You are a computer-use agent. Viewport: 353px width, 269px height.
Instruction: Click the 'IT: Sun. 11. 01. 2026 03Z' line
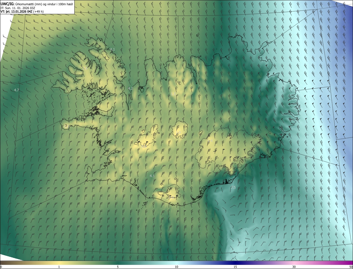coord(17,8)
